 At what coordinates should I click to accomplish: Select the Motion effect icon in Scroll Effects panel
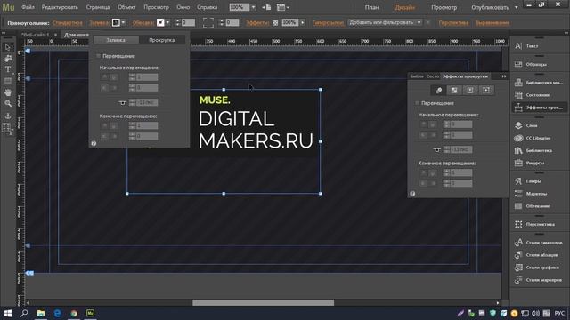(439, 91)
